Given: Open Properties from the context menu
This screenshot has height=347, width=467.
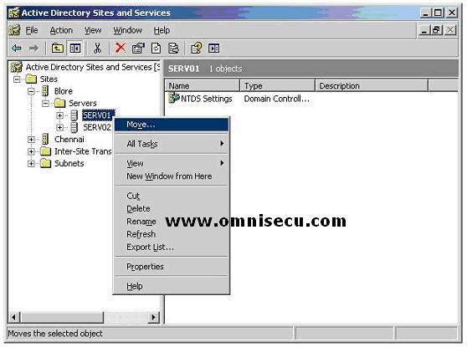Looking at the screenshot, I should pyautogui.click(x=172, y=267).
